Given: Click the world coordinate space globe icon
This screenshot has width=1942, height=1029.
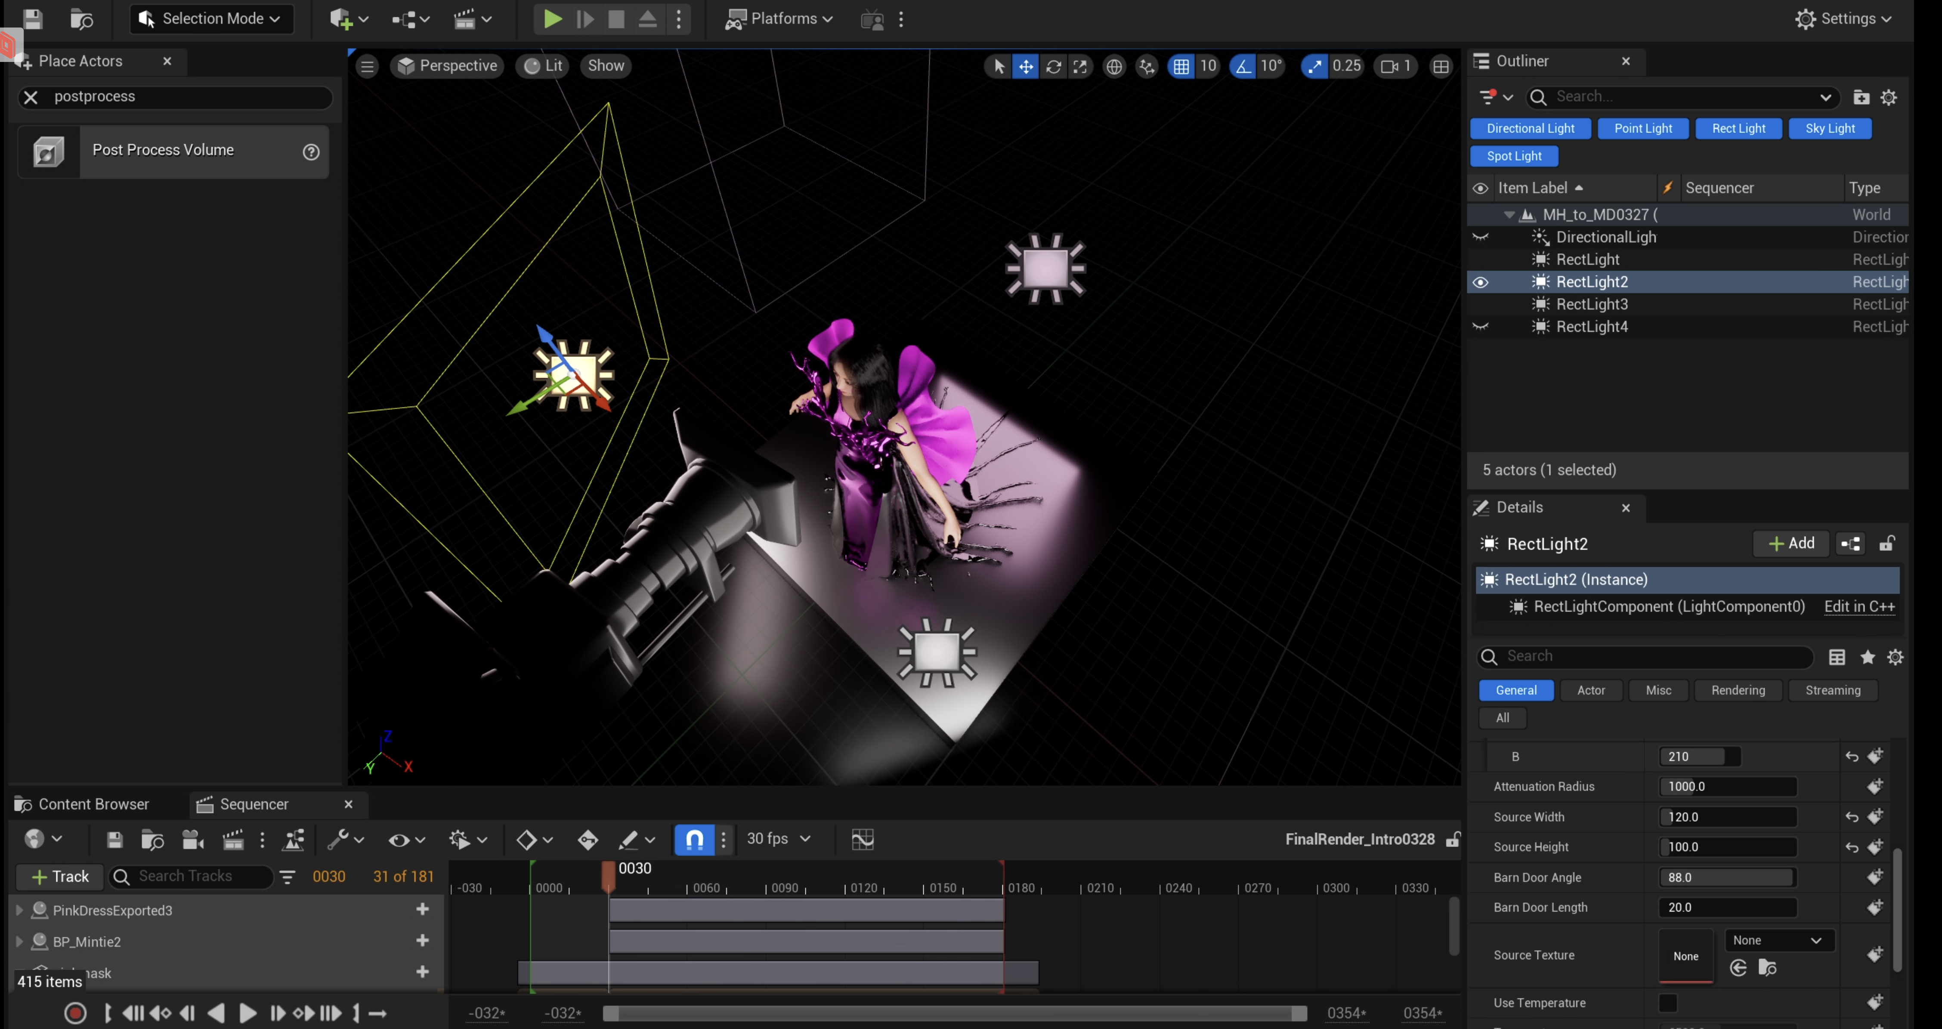Looking at the screenshot, I should 1113,66.
